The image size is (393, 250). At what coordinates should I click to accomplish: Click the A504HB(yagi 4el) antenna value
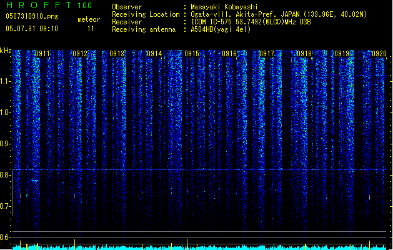point(221,29)
